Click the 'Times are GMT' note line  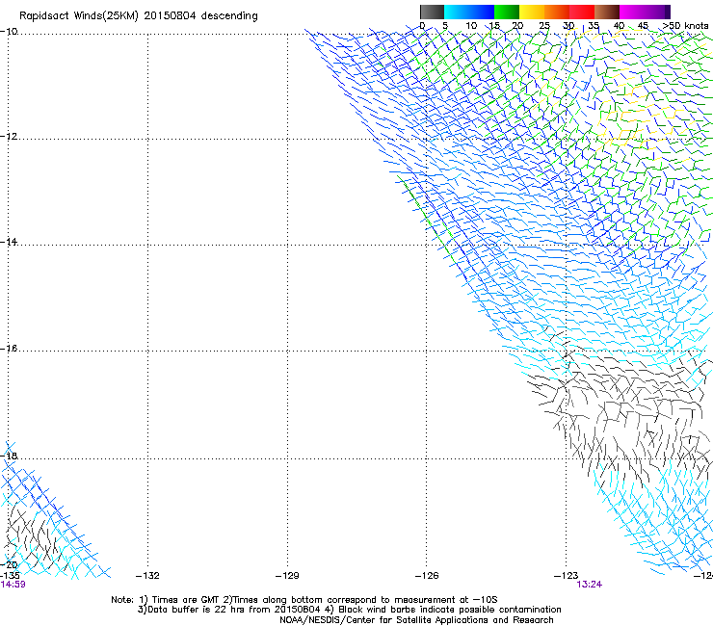(x=304, y=600)
